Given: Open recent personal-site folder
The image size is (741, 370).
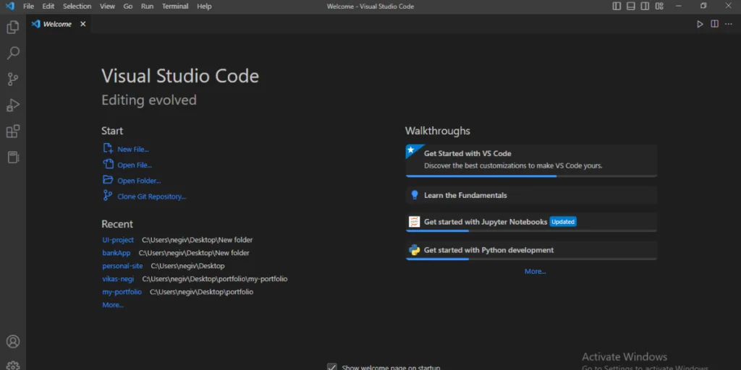Looking at the screenshot, I should [122, 266].
